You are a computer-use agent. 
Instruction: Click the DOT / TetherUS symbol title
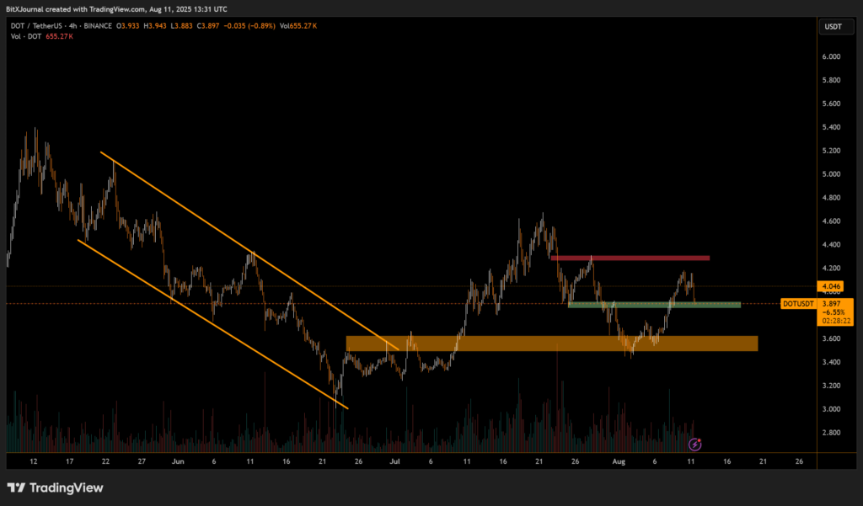pyautogui.click(x=40, y=28)
